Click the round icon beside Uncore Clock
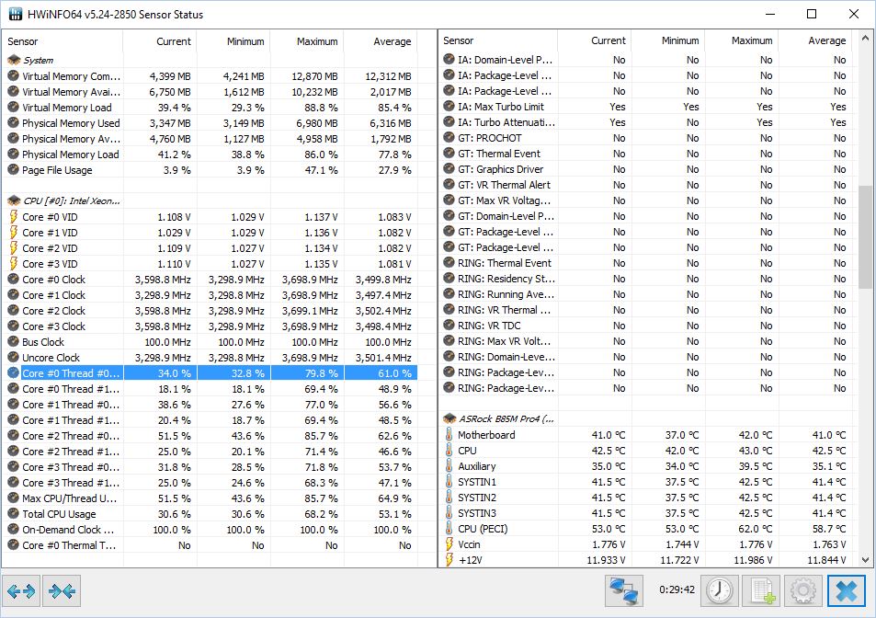The width and height of the screenshot is (876, 618). tap(14, 358)
